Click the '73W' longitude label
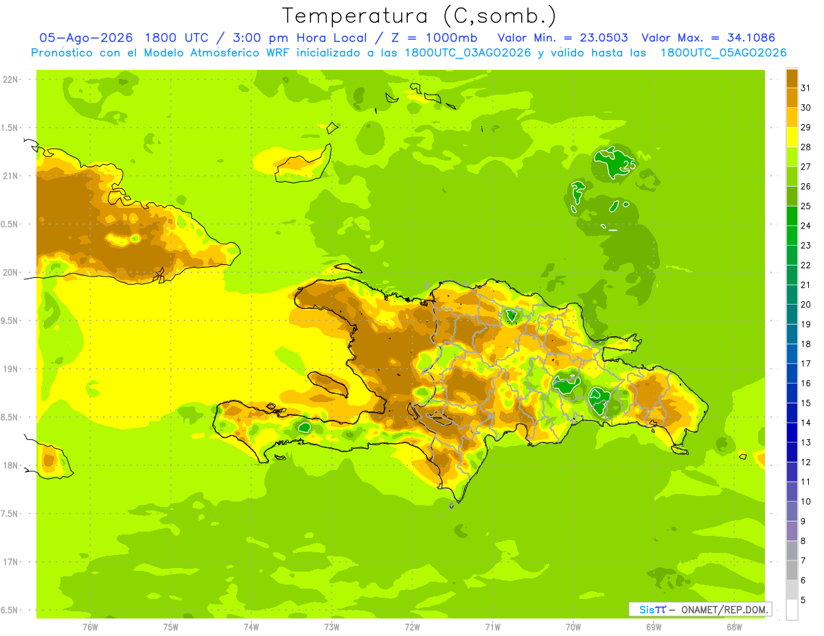Viewport: 824px width, 636px height. (332, 626)
